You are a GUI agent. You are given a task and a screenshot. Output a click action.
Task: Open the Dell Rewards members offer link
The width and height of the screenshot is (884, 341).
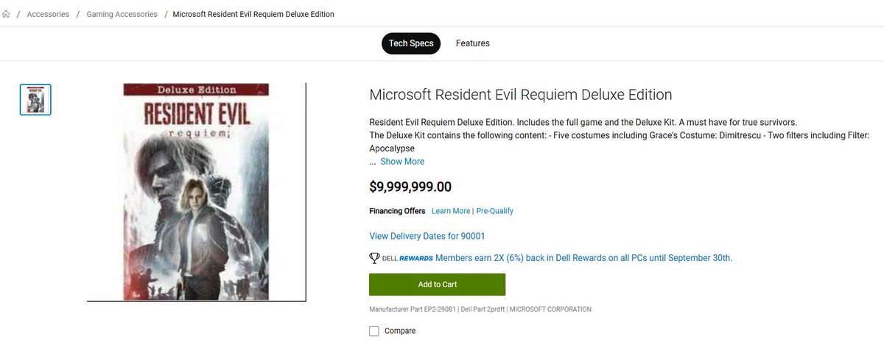(583, 258)
